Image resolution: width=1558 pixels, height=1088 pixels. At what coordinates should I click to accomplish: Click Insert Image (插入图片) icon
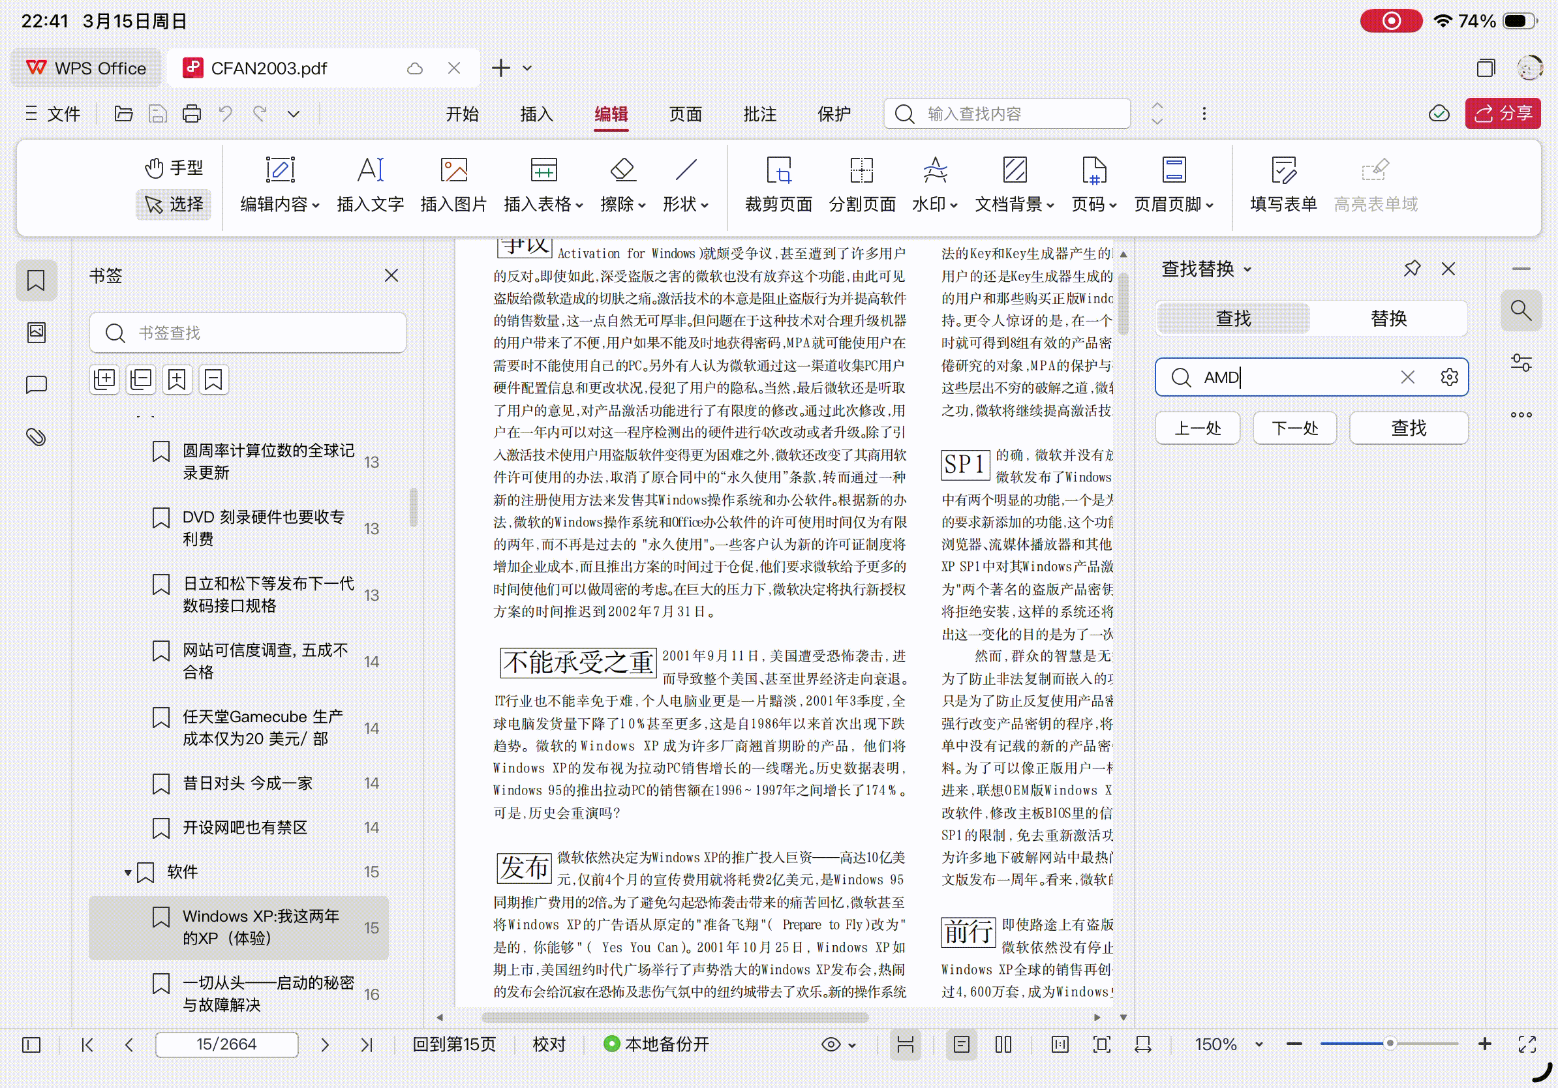click(x=453, y=171)
